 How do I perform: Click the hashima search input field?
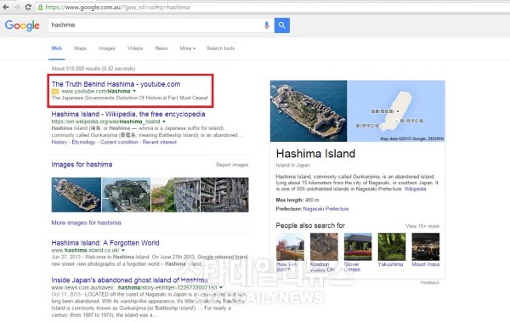(155, 25)
